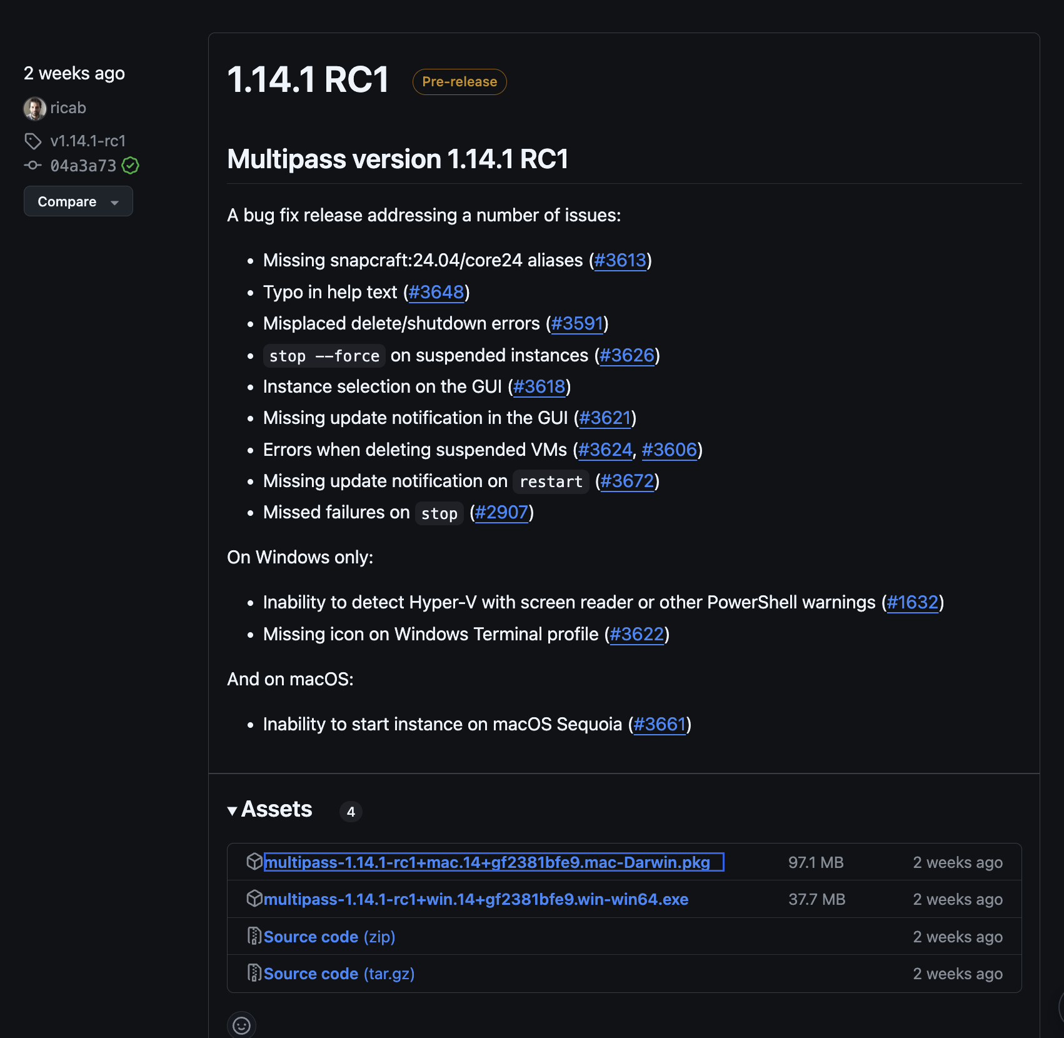Open the v1.14.1-rc1 tag link
This screenshot has width=1064, height=1038.
[88, 141]
